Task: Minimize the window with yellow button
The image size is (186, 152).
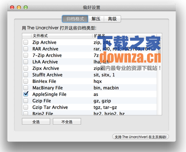Action: (x=19, y=7)
